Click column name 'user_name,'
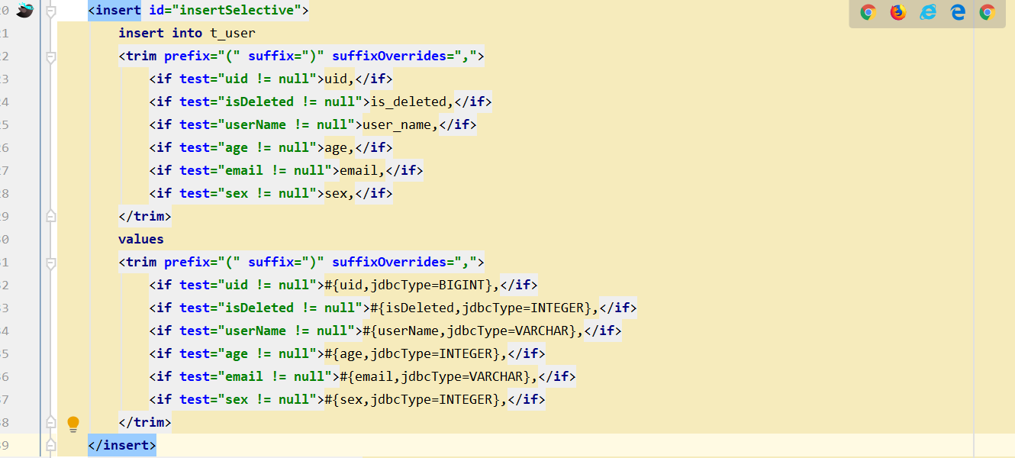 click(401, 124)
